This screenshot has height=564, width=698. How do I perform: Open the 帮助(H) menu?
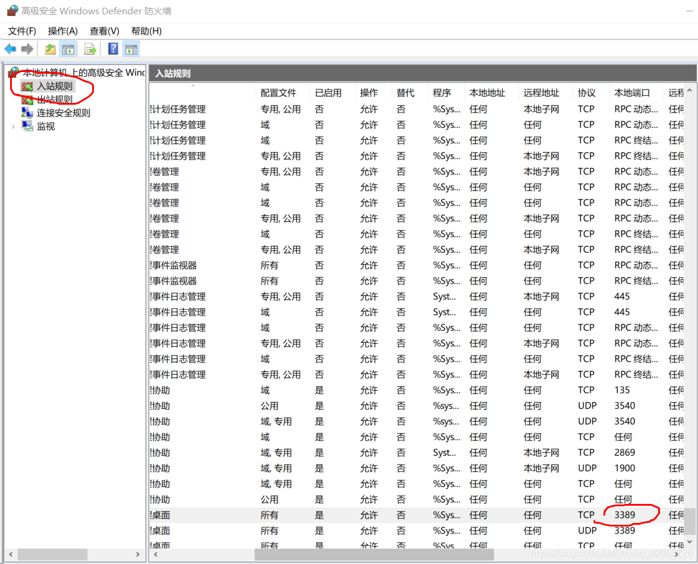coord(146,31)
